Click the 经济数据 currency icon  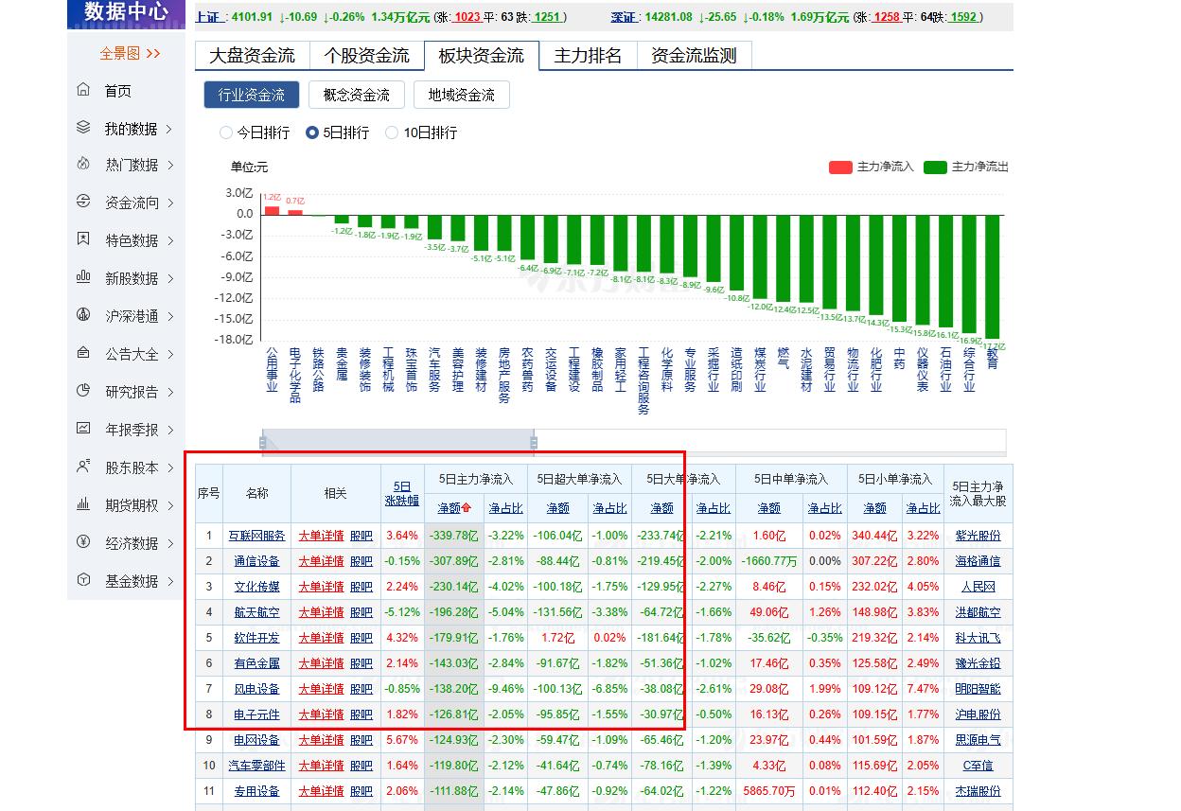point(83,542)
